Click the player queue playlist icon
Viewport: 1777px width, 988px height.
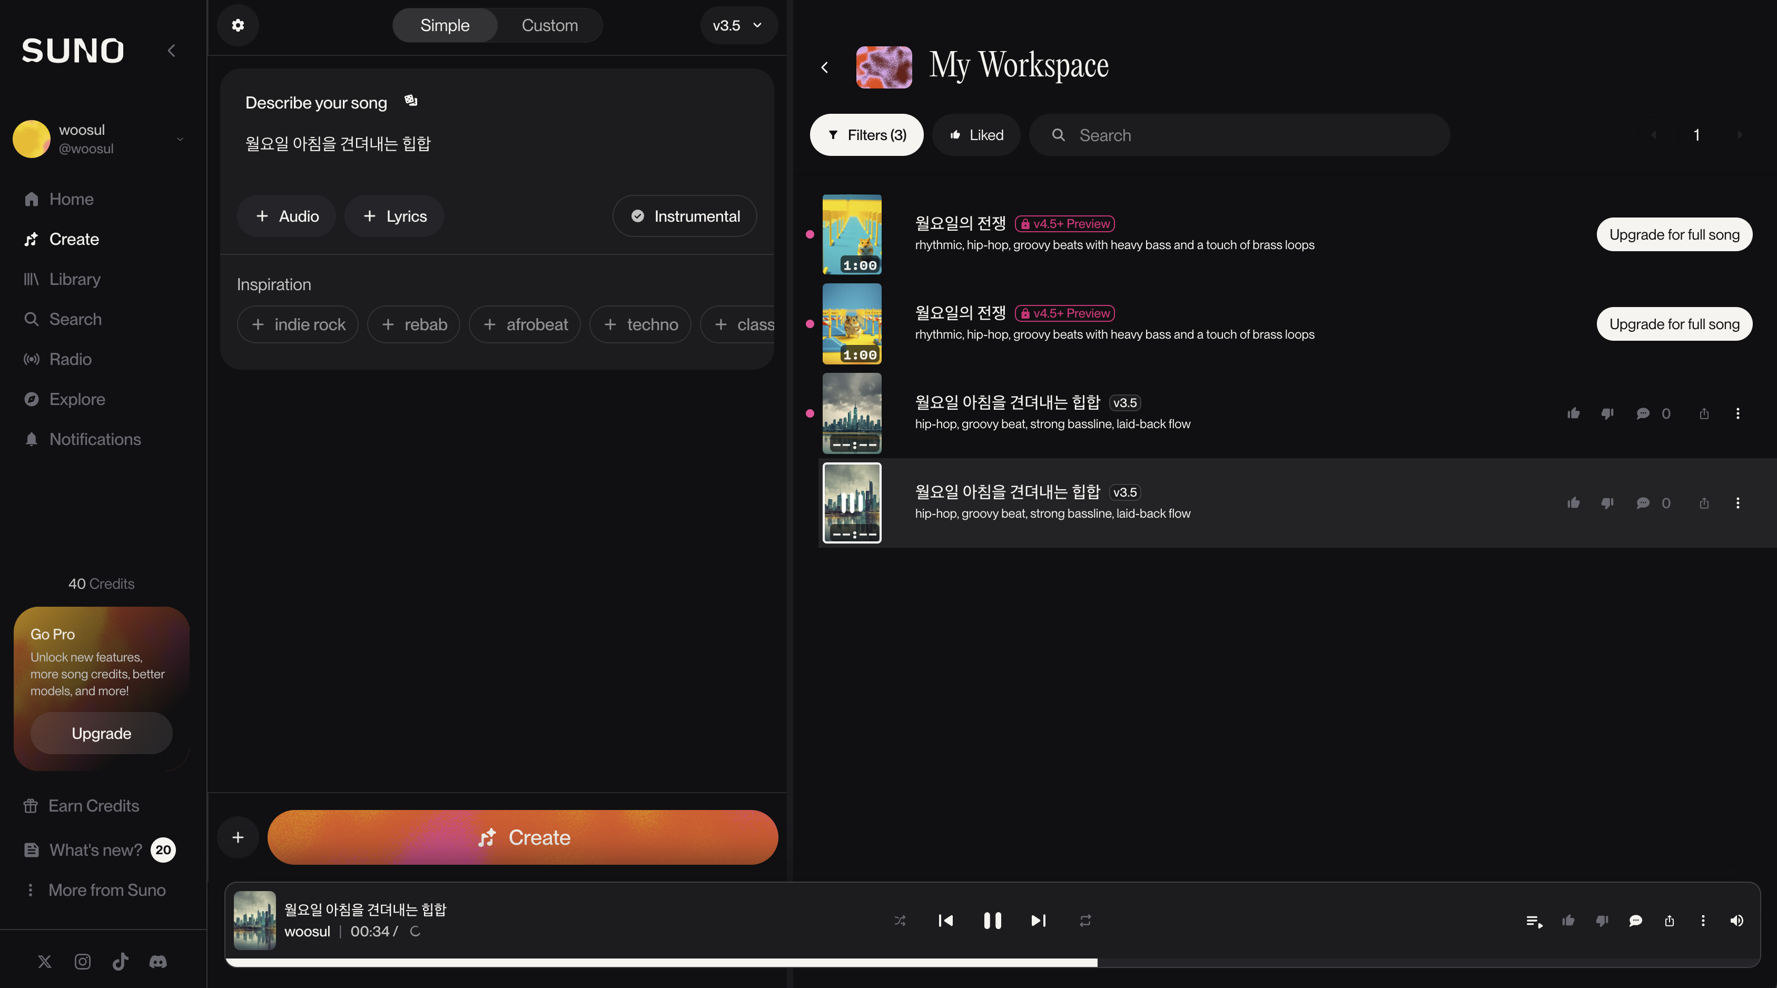click(1534, 921)
